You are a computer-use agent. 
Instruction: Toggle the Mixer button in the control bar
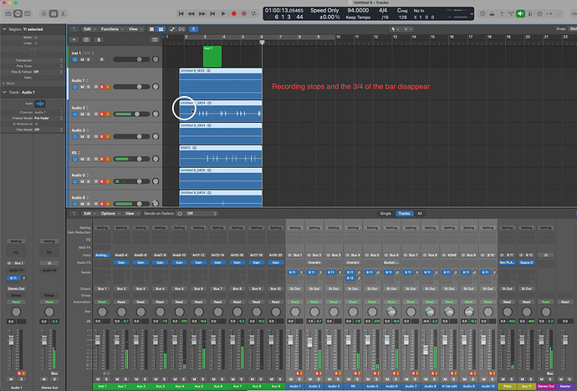[x=54, y=13]
